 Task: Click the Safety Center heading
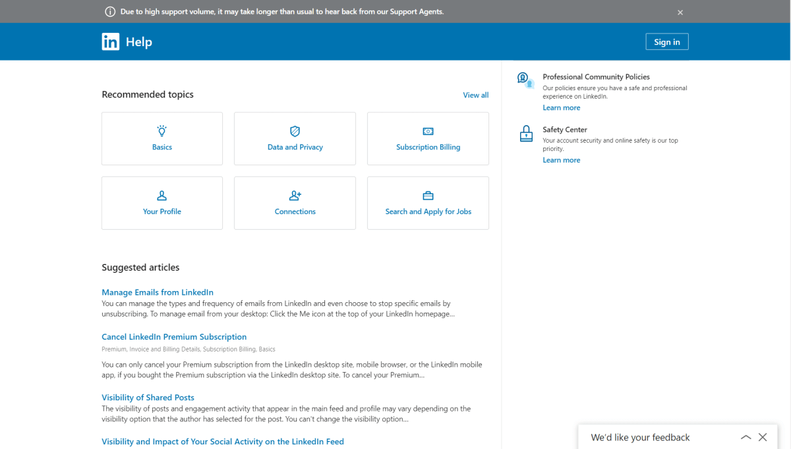coord(565,130)
